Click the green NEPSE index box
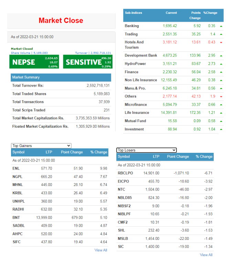The height and width of the screenshot is (265, 233). (34, 62)
